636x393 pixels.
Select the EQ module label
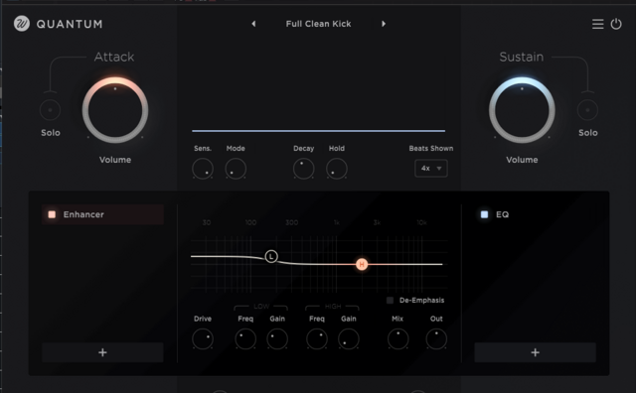502,214
